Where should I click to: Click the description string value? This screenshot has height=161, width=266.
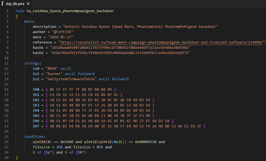click(x=140, y=27)
